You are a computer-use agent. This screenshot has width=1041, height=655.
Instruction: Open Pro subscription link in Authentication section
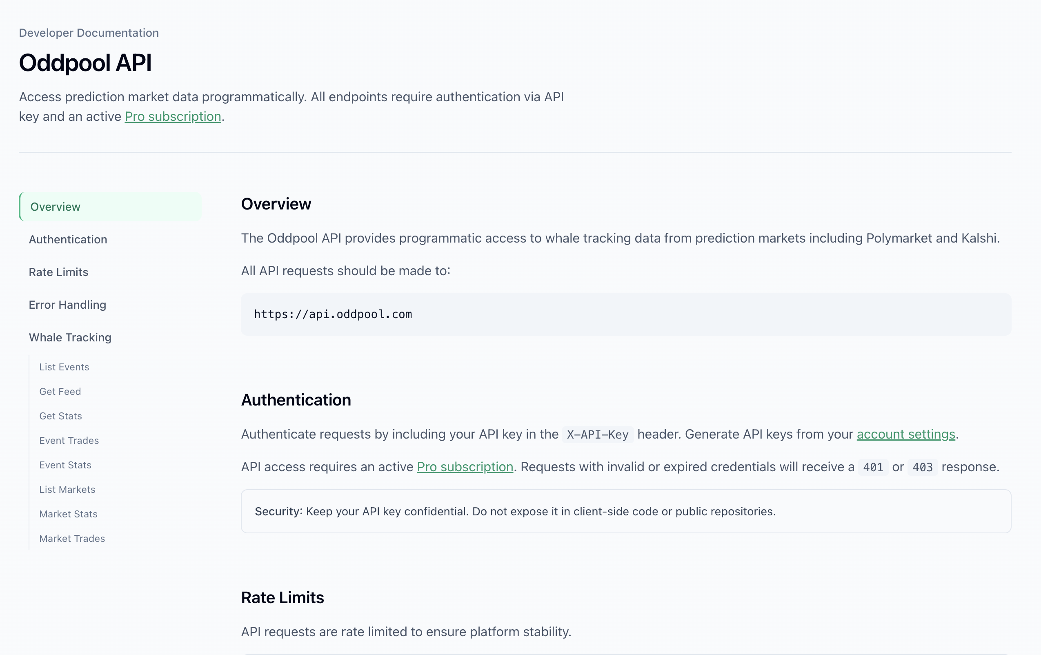[465, 467]
